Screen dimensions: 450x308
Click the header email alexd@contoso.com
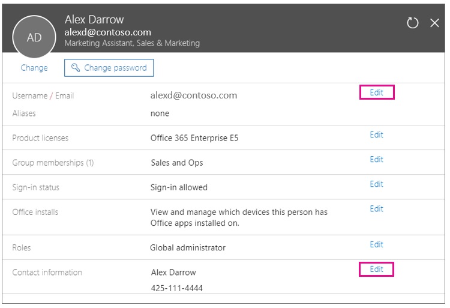point(107,32)
